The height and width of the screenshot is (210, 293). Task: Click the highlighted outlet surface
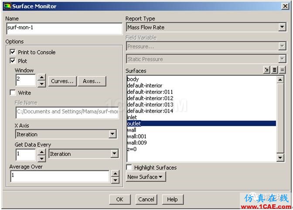[x=201, y=124]
